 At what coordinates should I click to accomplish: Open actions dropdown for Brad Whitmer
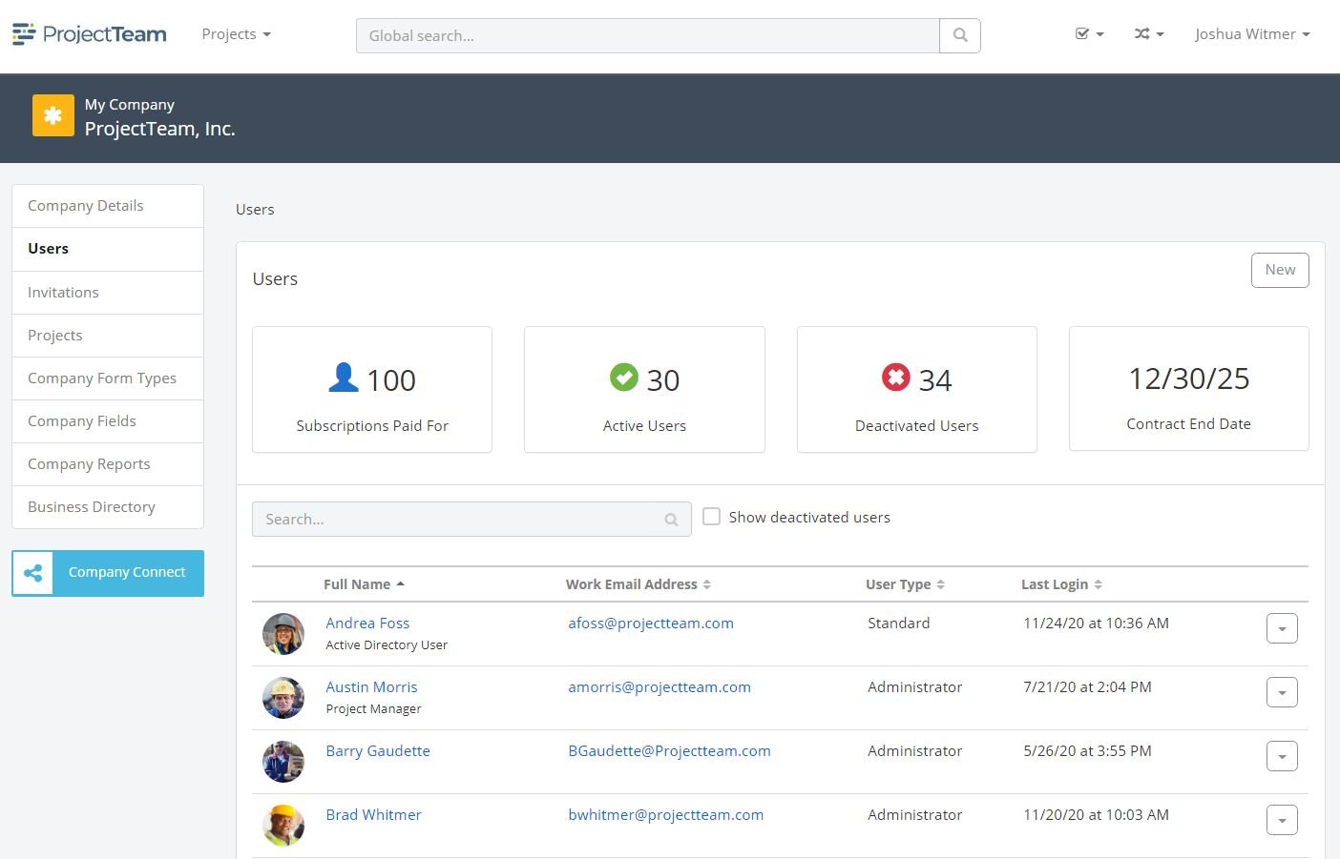(x=1282, y=820)
